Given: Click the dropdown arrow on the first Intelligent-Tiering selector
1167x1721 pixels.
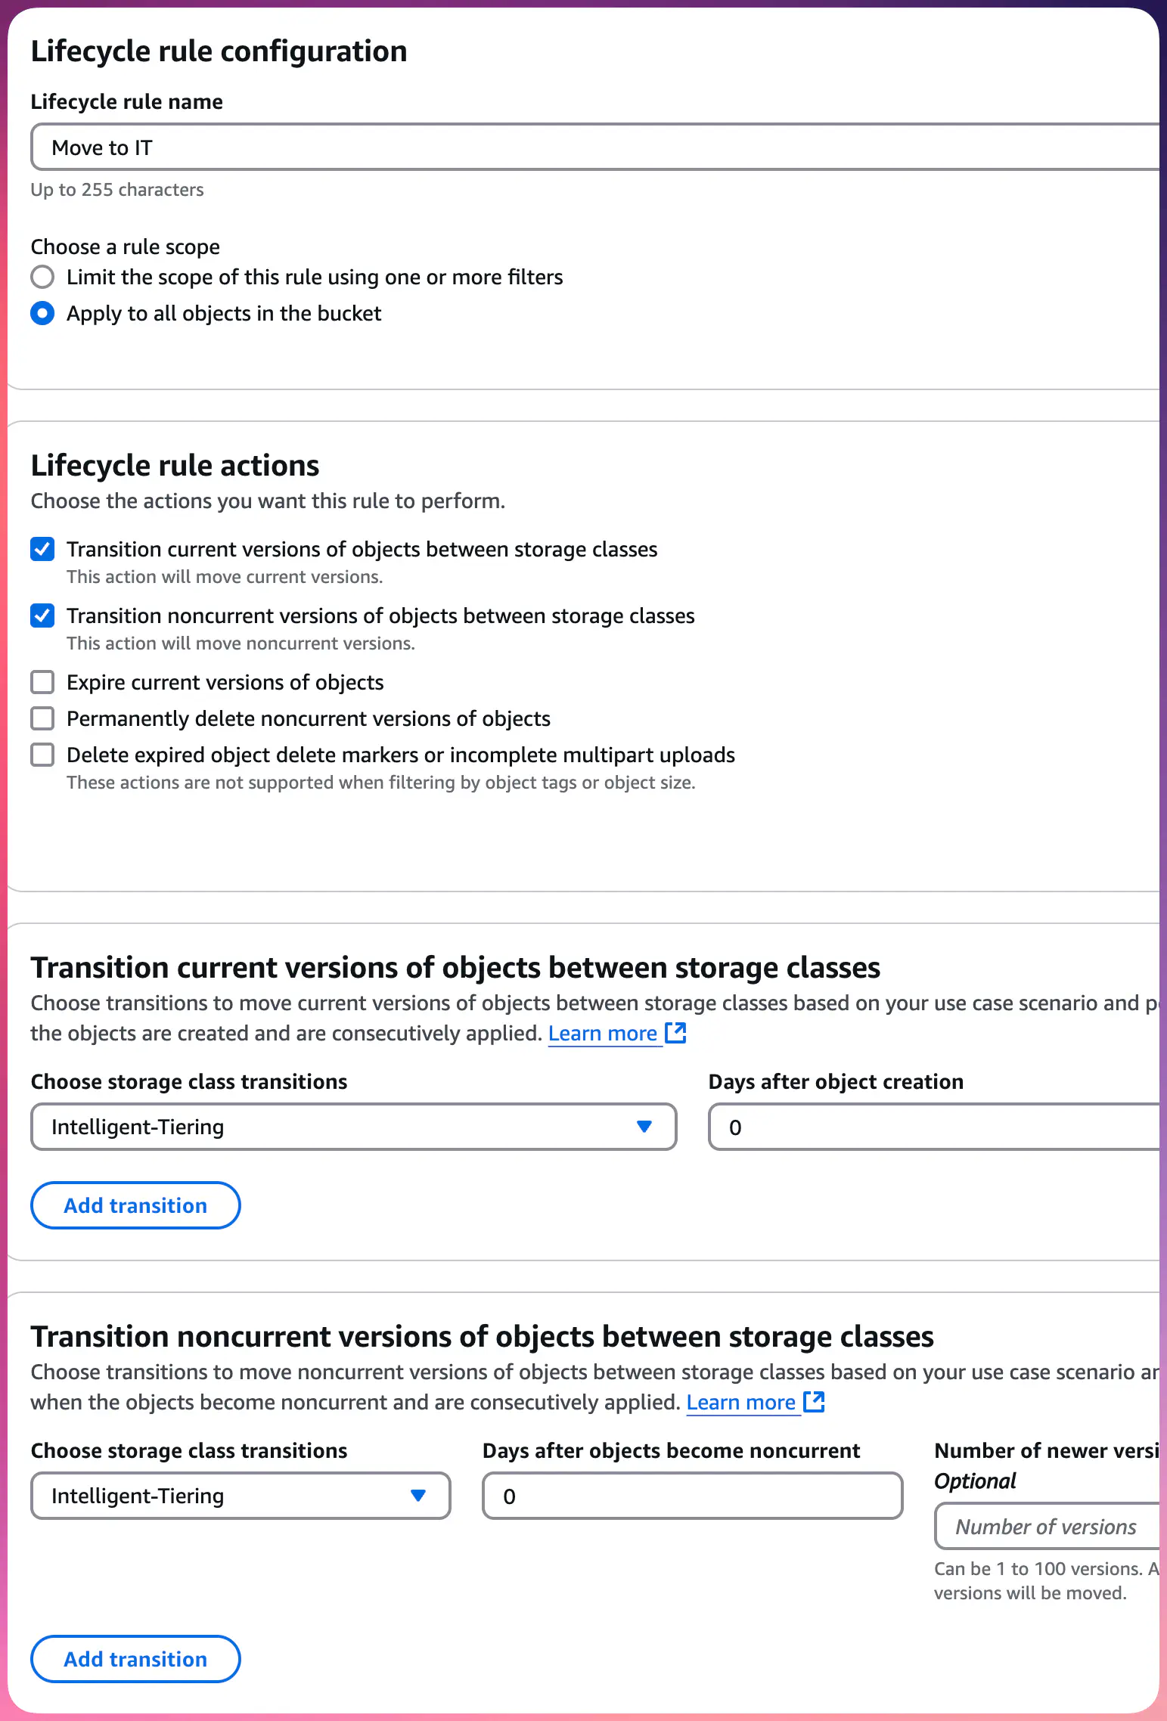Looking at the screenshot, I should [644, 1127].
